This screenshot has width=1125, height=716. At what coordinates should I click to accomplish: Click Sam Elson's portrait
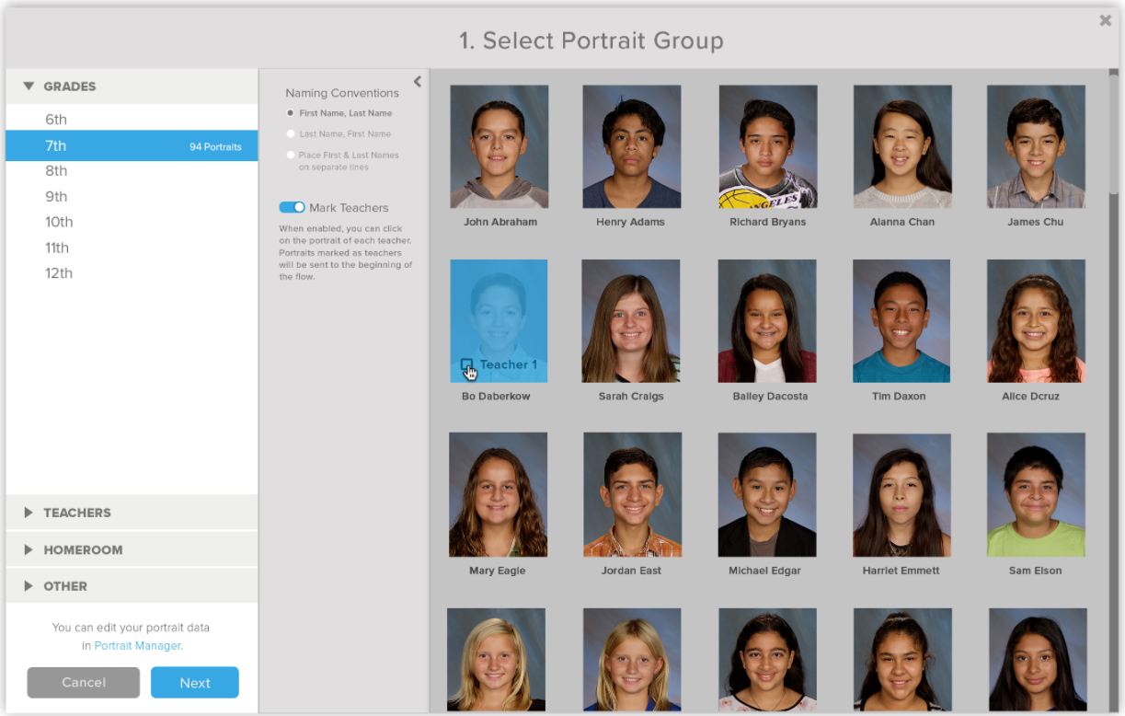(x=1036, y=495)
